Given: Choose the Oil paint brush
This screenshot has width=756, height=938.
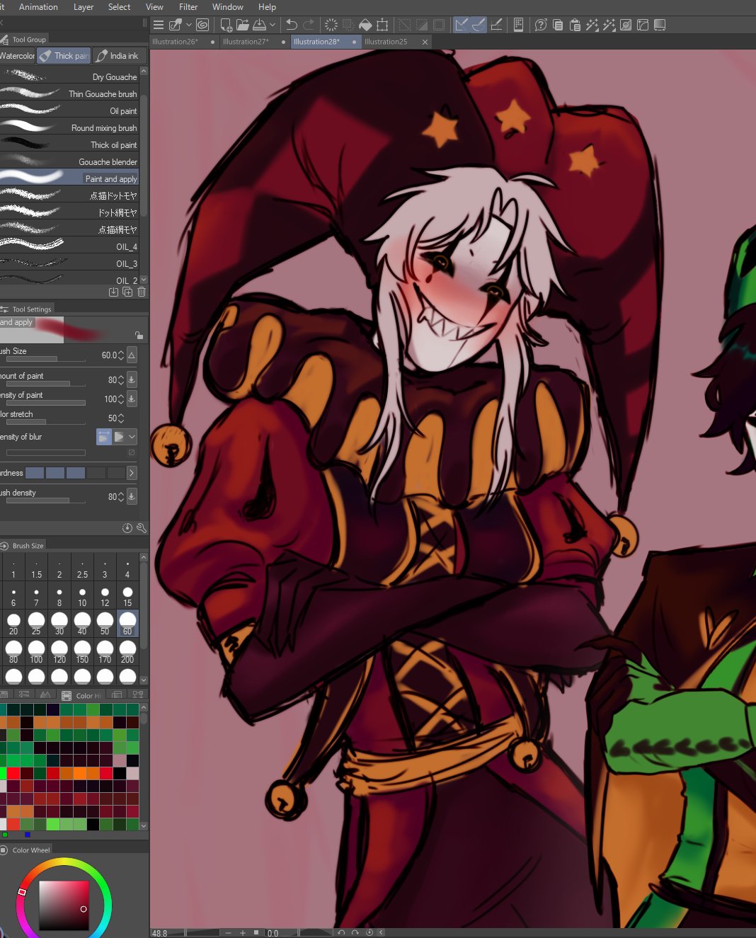Looking at the screenshot, I should point(69,110).
